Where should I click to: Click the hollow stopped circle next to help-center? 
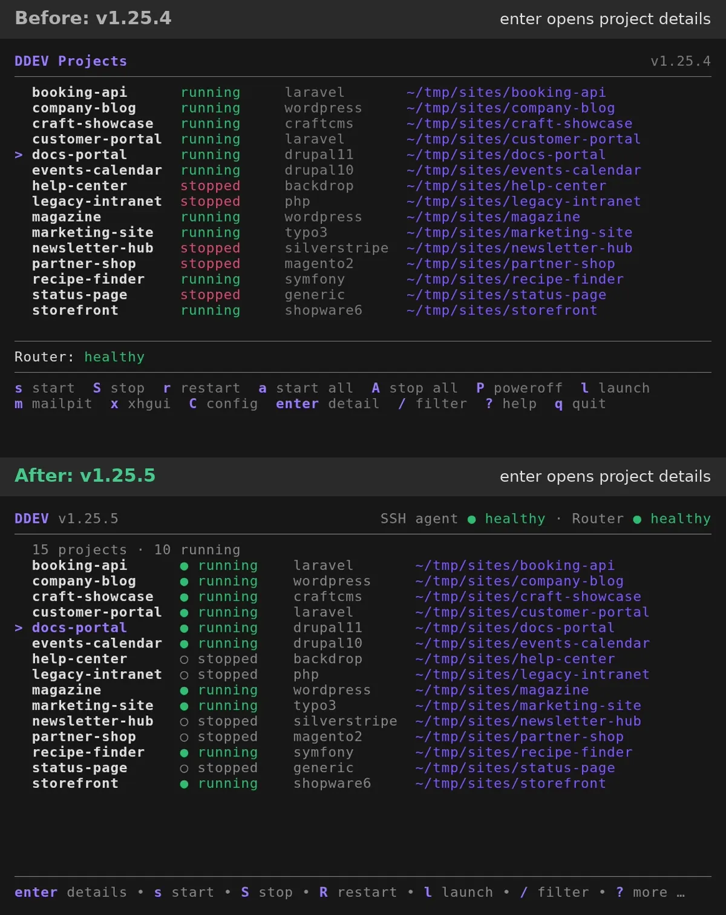coord(184,660)
